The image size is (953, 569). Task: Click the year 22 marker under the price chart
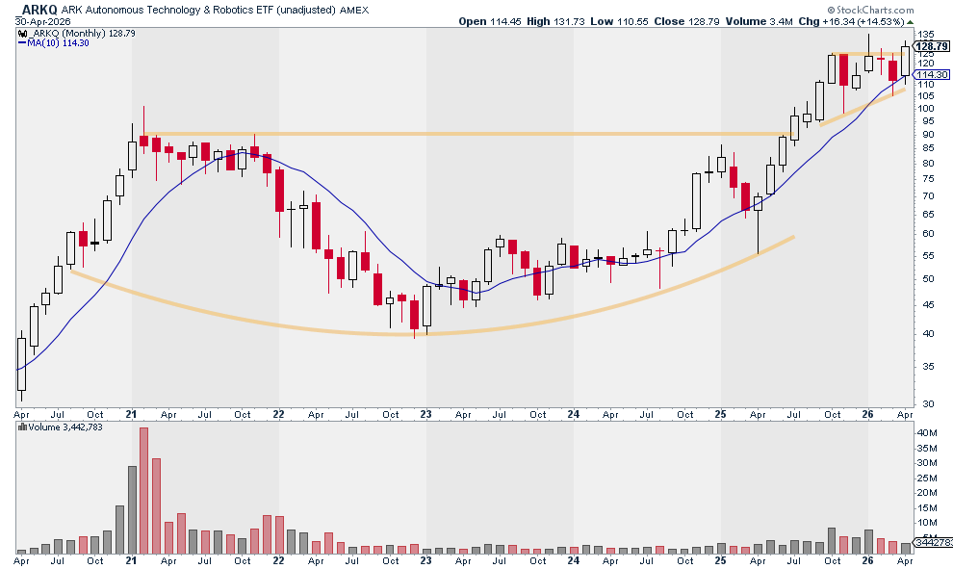point(278,414)
